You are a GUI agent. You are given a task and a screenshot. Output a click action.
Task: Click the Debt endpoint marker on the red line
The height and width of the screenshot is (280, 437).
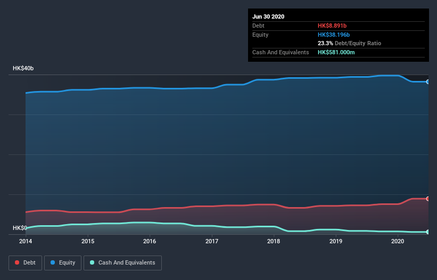click(x=428, y=199)
